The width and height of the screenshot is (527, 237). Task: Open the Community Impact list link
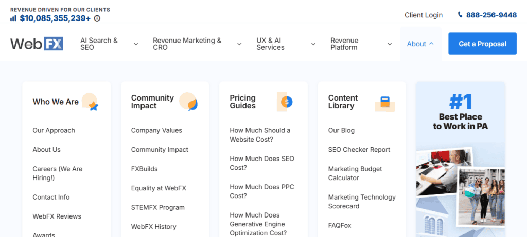(160, 149)
